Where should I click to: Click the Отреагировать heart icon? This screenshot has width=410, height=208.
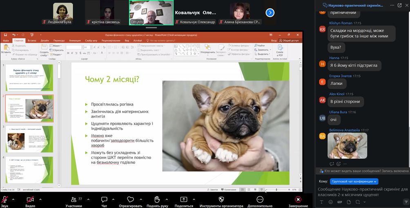coord(131,199)
